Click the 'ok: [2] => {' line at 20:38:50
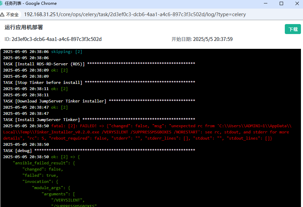303x207 pixels. coord(66,157)
